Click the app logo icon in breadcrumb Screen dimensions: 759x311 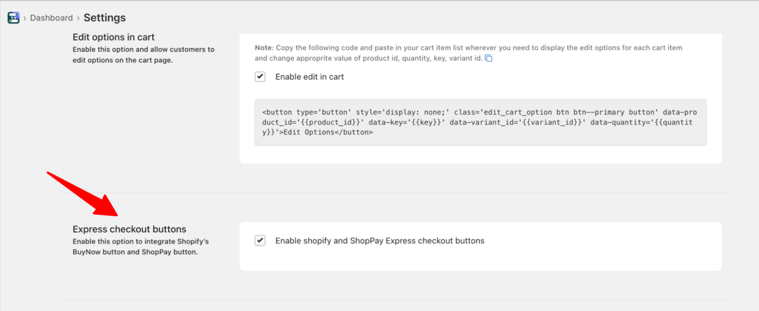pos(13,18)
